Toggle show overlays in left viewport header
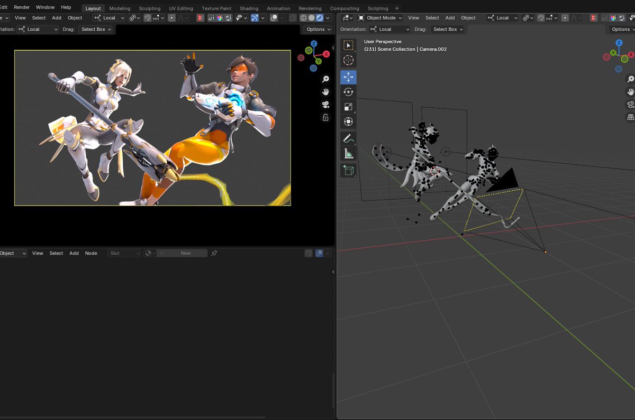 coord(274,18)
